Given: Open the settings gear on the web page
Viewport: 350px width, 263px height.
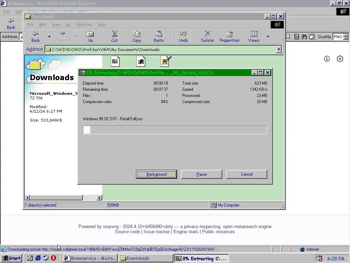Looking at the screenshot, I should (340, 59).
